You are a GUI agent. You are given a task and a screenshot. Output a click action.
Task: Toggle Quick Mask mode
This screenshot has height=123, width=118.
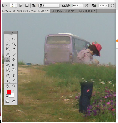[x=7, y=102]
